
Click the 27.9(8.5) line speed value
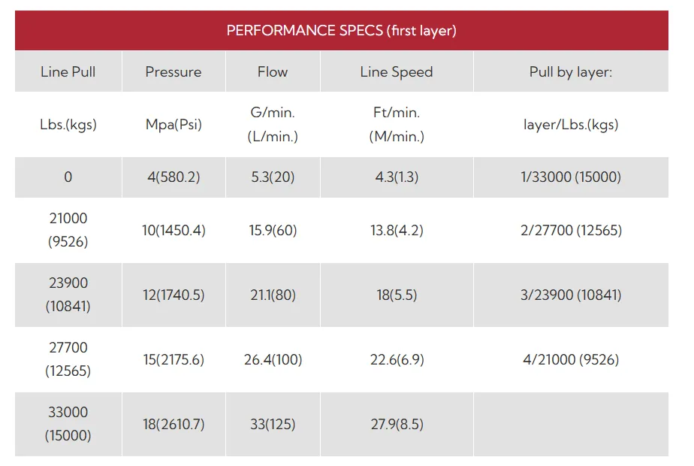click(397, 425)
